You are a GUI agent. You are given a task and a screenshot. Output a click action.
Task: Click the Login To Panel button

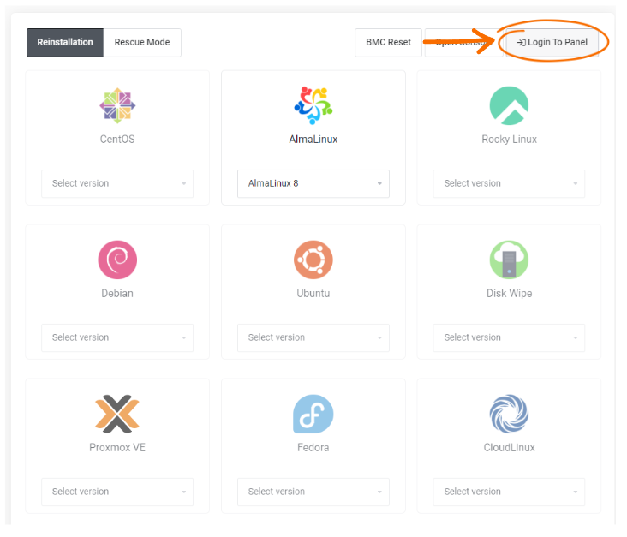[x=552, y=42]
